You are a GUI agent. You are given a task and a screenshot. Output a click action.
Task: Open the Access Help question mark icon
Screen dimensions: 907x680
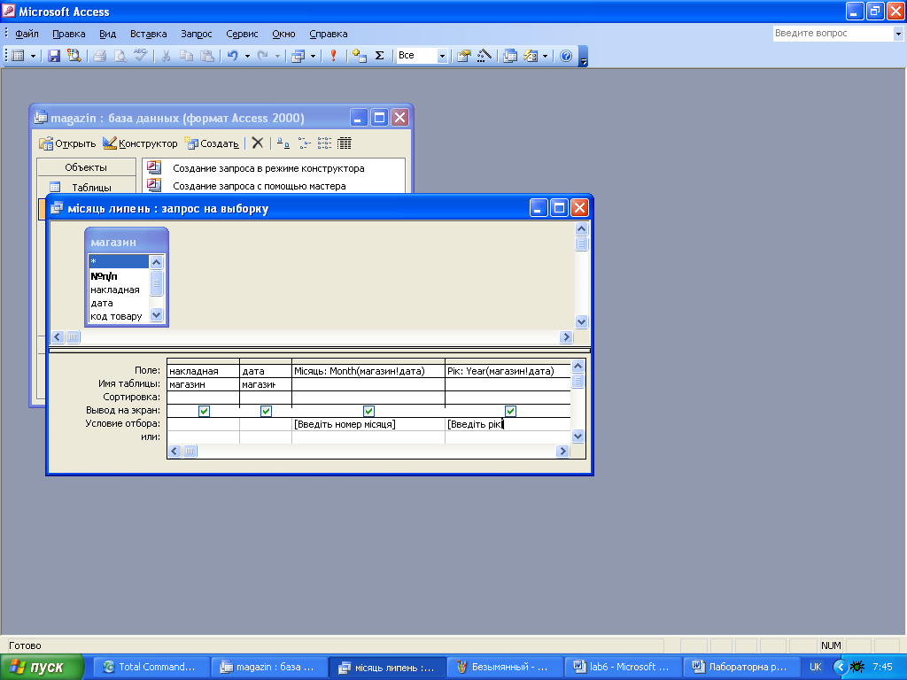point(566,56)
